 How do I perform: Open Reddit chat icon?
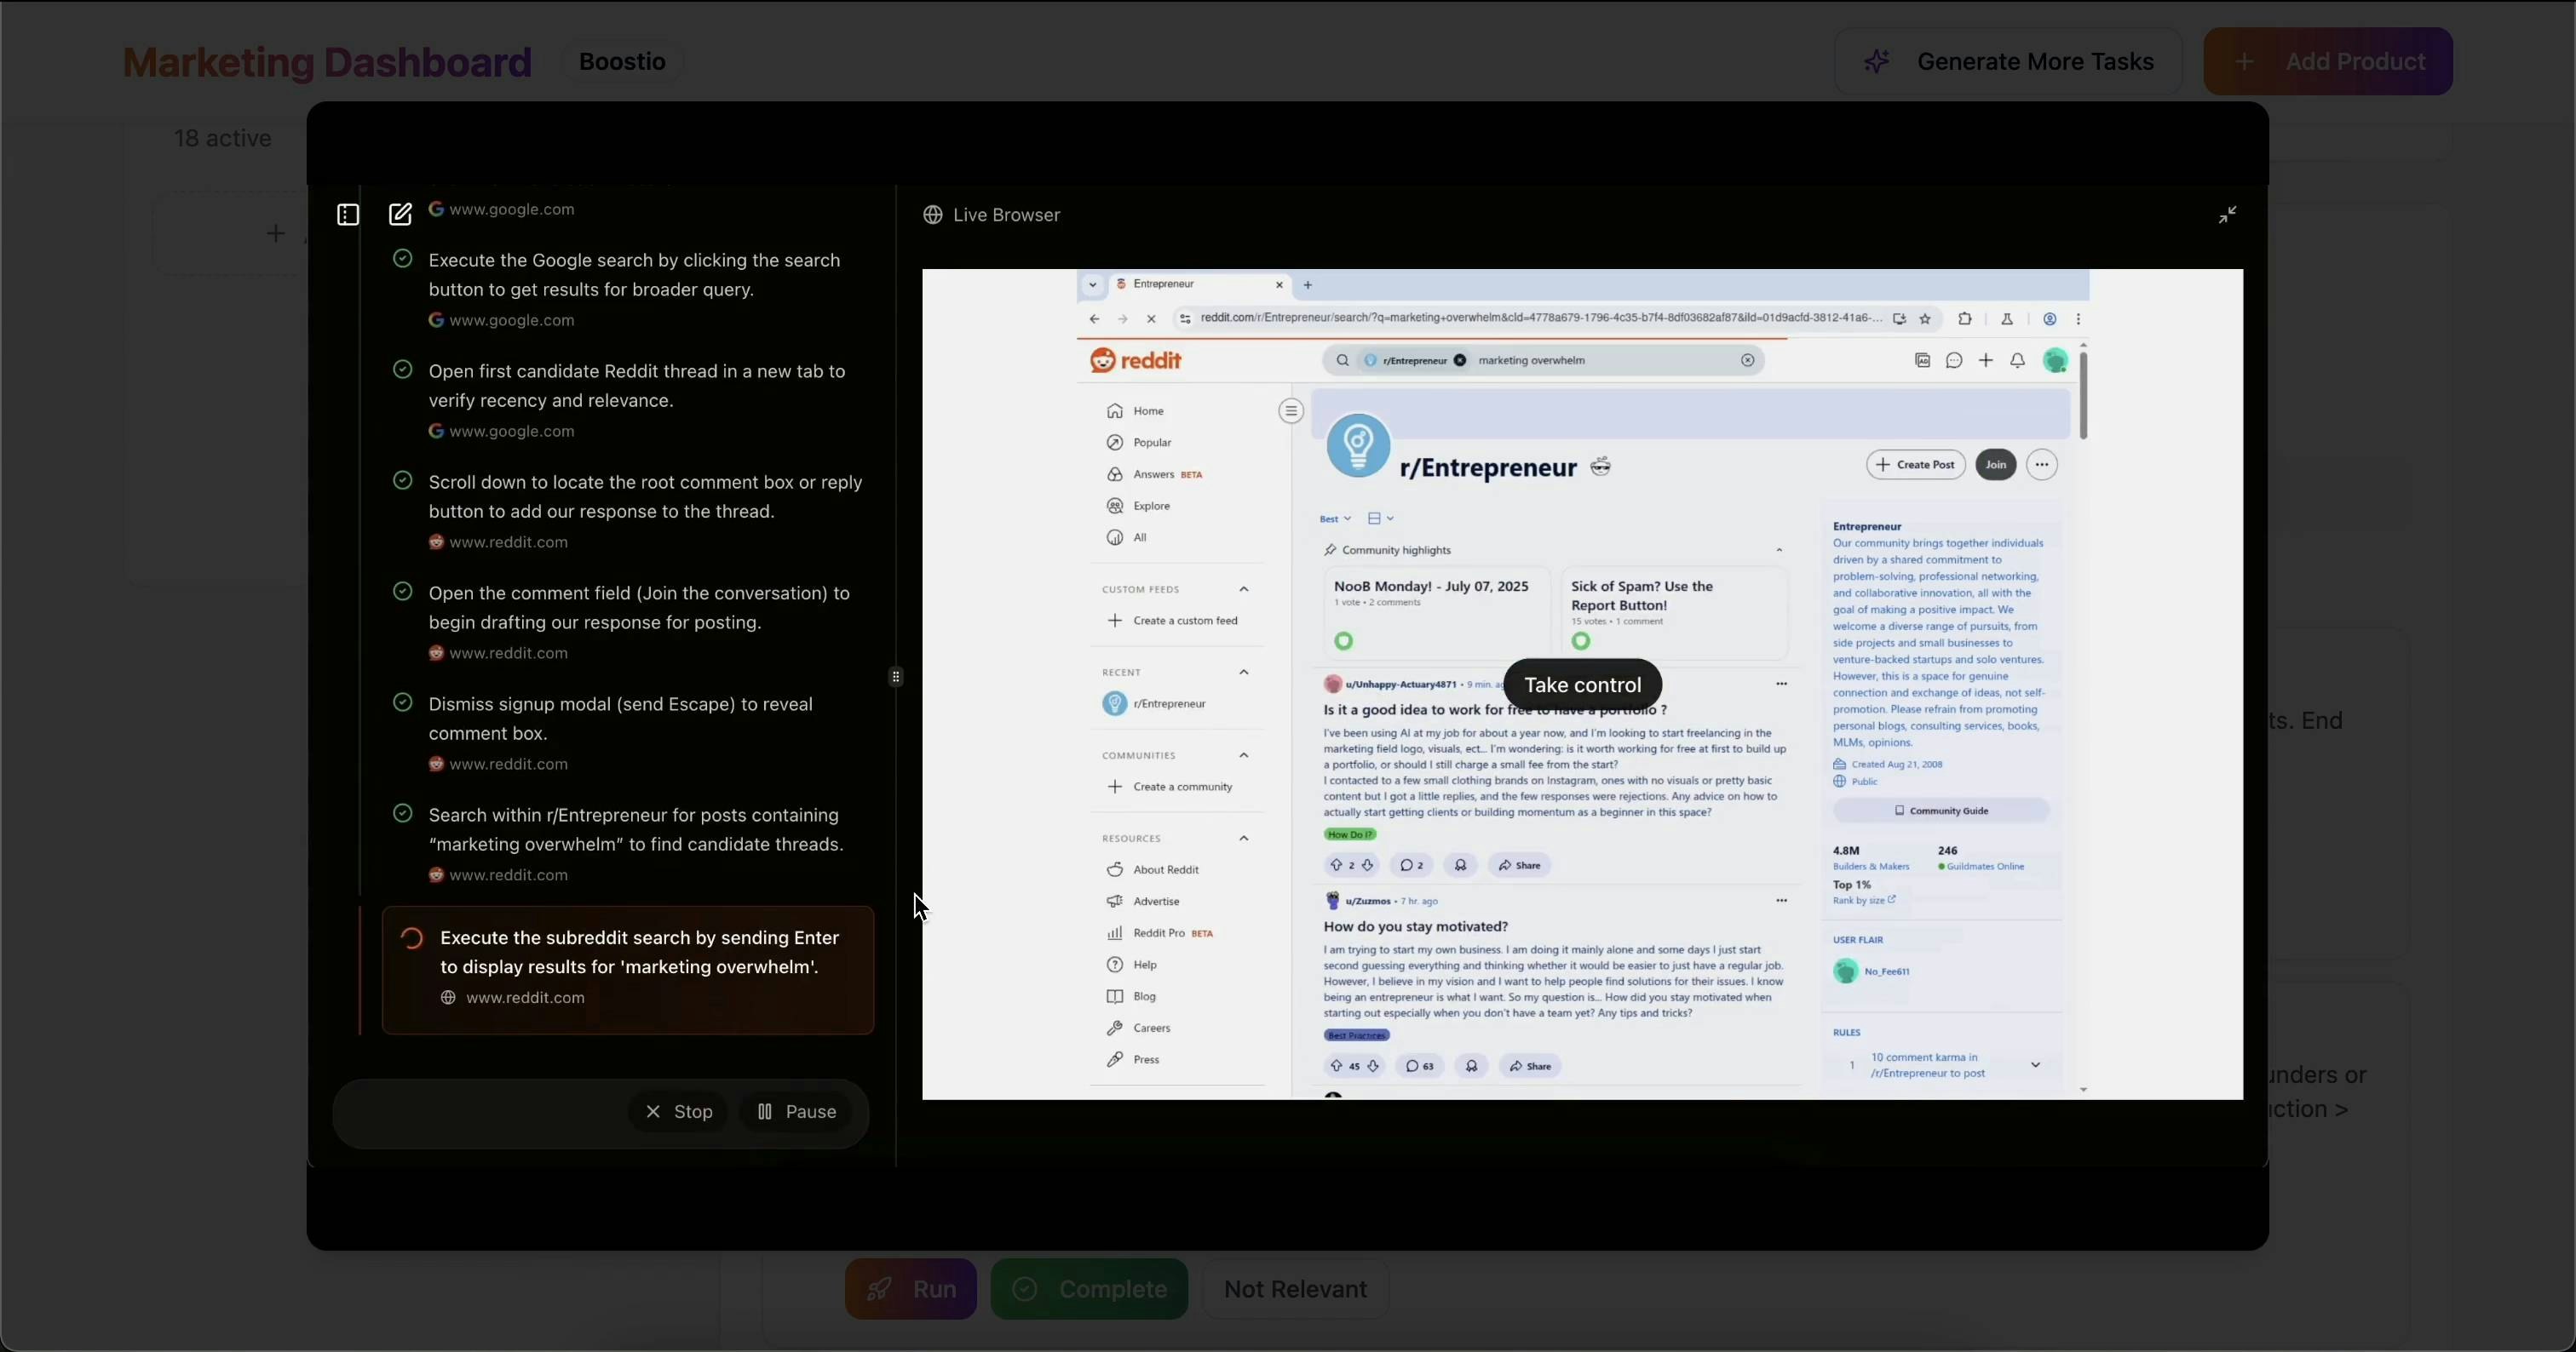coord(1954,361)
